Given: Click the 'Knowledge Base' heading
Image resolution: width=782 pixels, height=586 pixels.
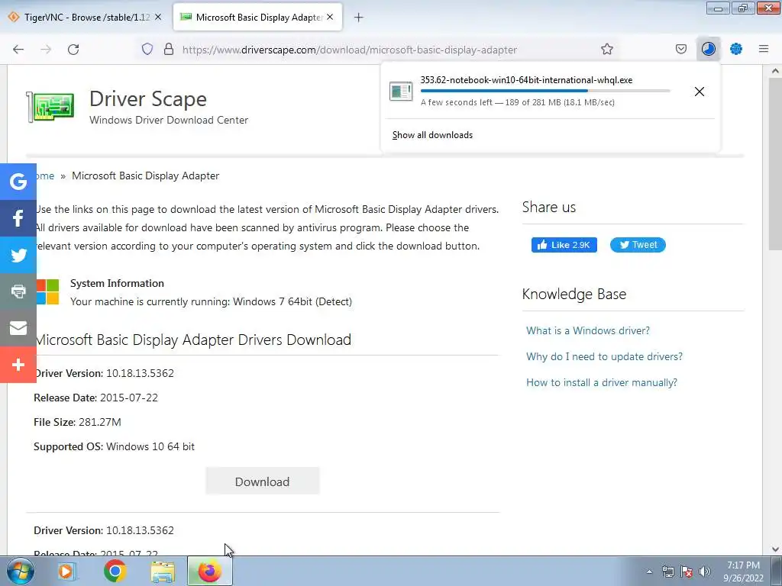Looking at the screenshot, I should [x=574, y=294].
